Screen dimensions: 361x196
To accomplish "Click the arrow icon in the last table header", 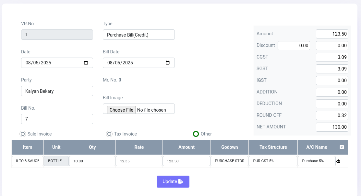I will click(x=342, y=147).
